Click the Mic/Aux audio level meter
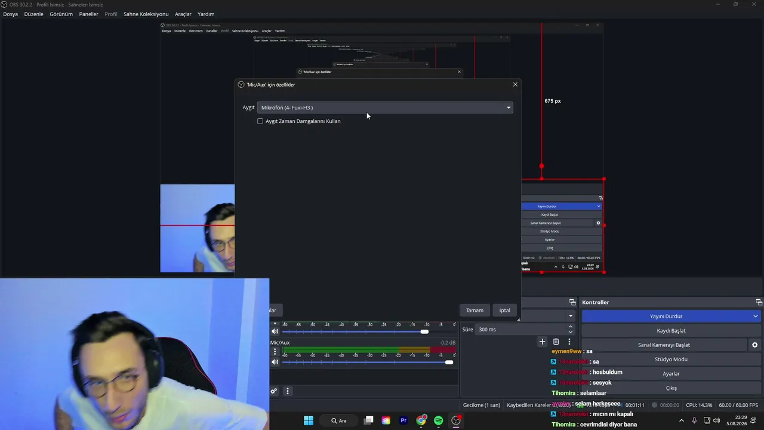Screen dimensions: 764x430 (369, 349)
